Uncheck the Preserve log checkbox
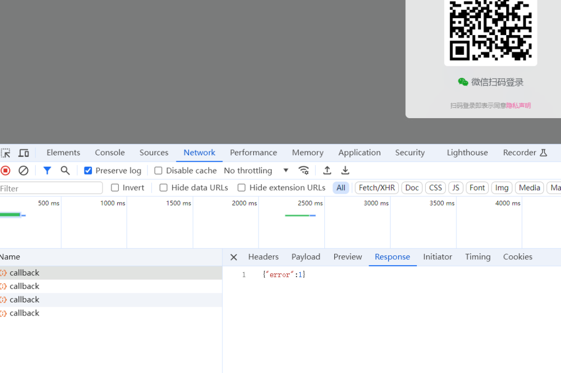561x373 pixels. 88,171
